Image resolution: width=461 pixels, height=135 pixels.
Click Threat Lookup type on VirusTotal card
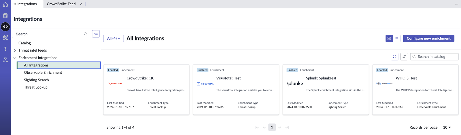(247, 107)
